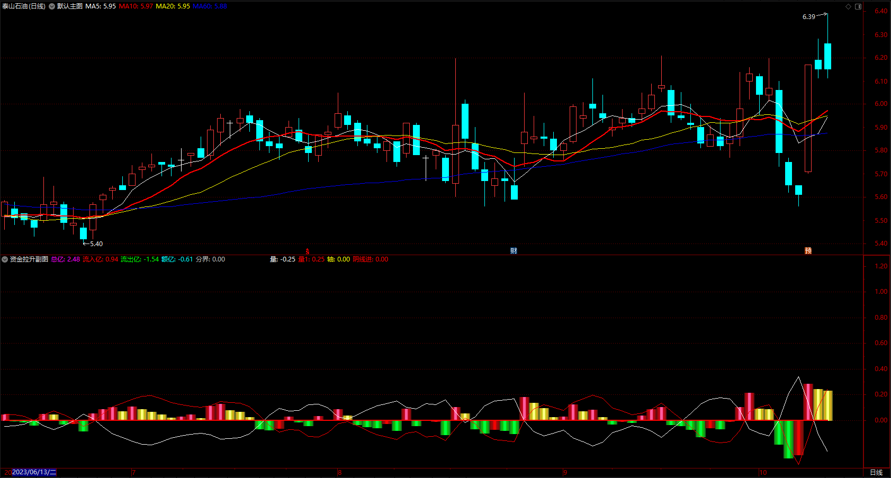Click the 量: -0.25 value
Image resolution: width=891 pixels, height=478 pixels.
[x=283, y=259]
